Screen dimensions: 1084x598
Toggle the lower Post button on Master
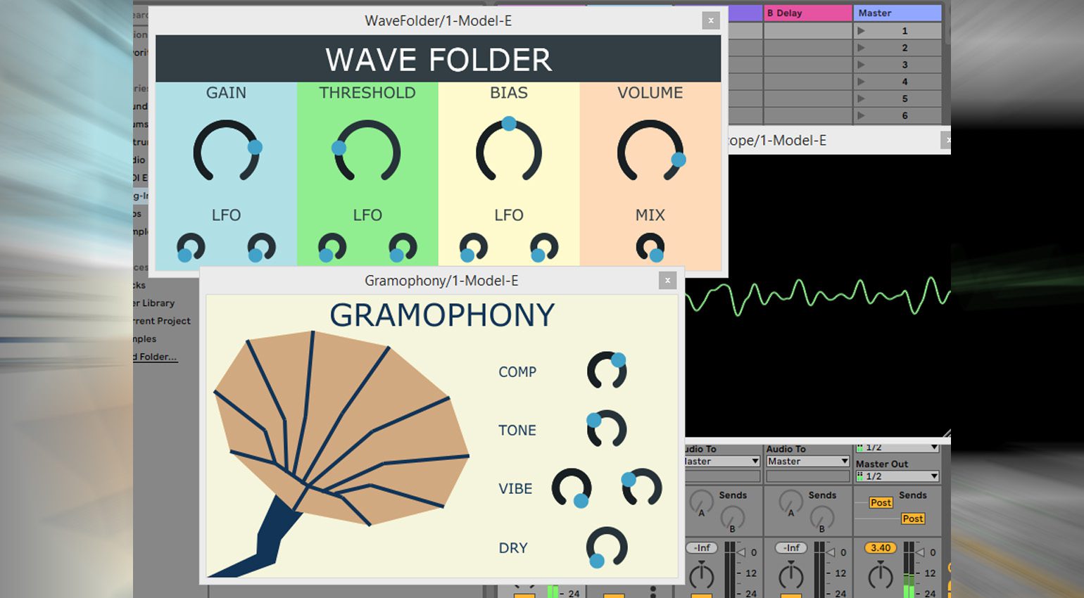(913, 519)
